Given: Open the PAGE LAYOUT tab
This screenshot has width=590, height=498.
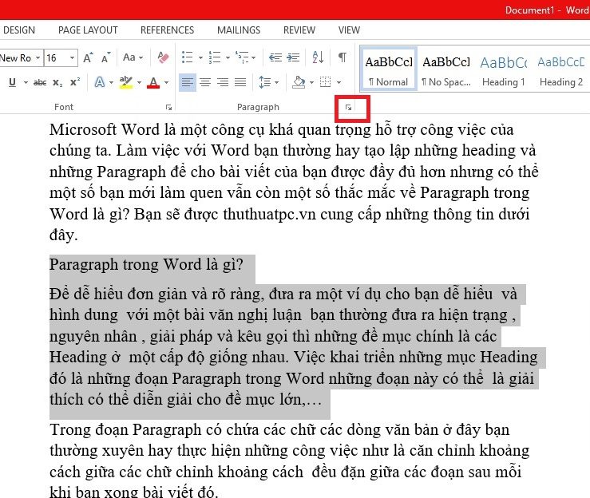Looking at the screenshot, I should (x=88, y=30).
